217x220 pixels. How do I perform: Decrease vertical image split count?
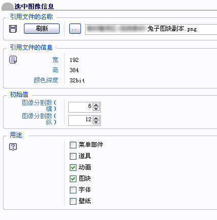(x=96, y=122)
